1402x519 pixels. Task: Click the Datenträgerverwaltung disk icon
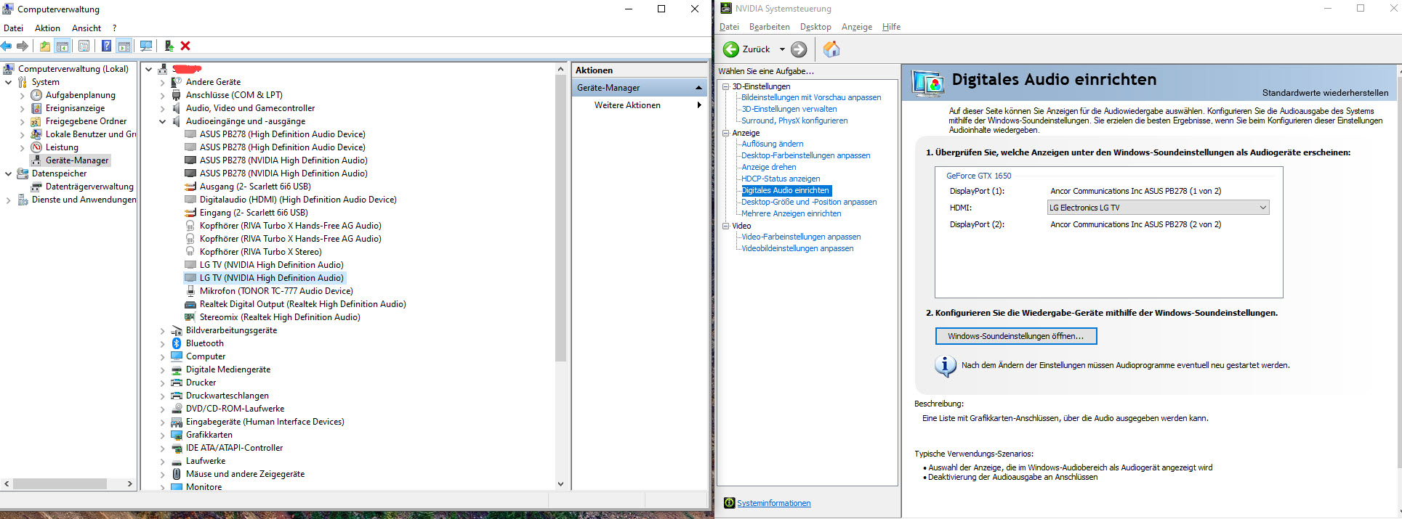point(36,187)
